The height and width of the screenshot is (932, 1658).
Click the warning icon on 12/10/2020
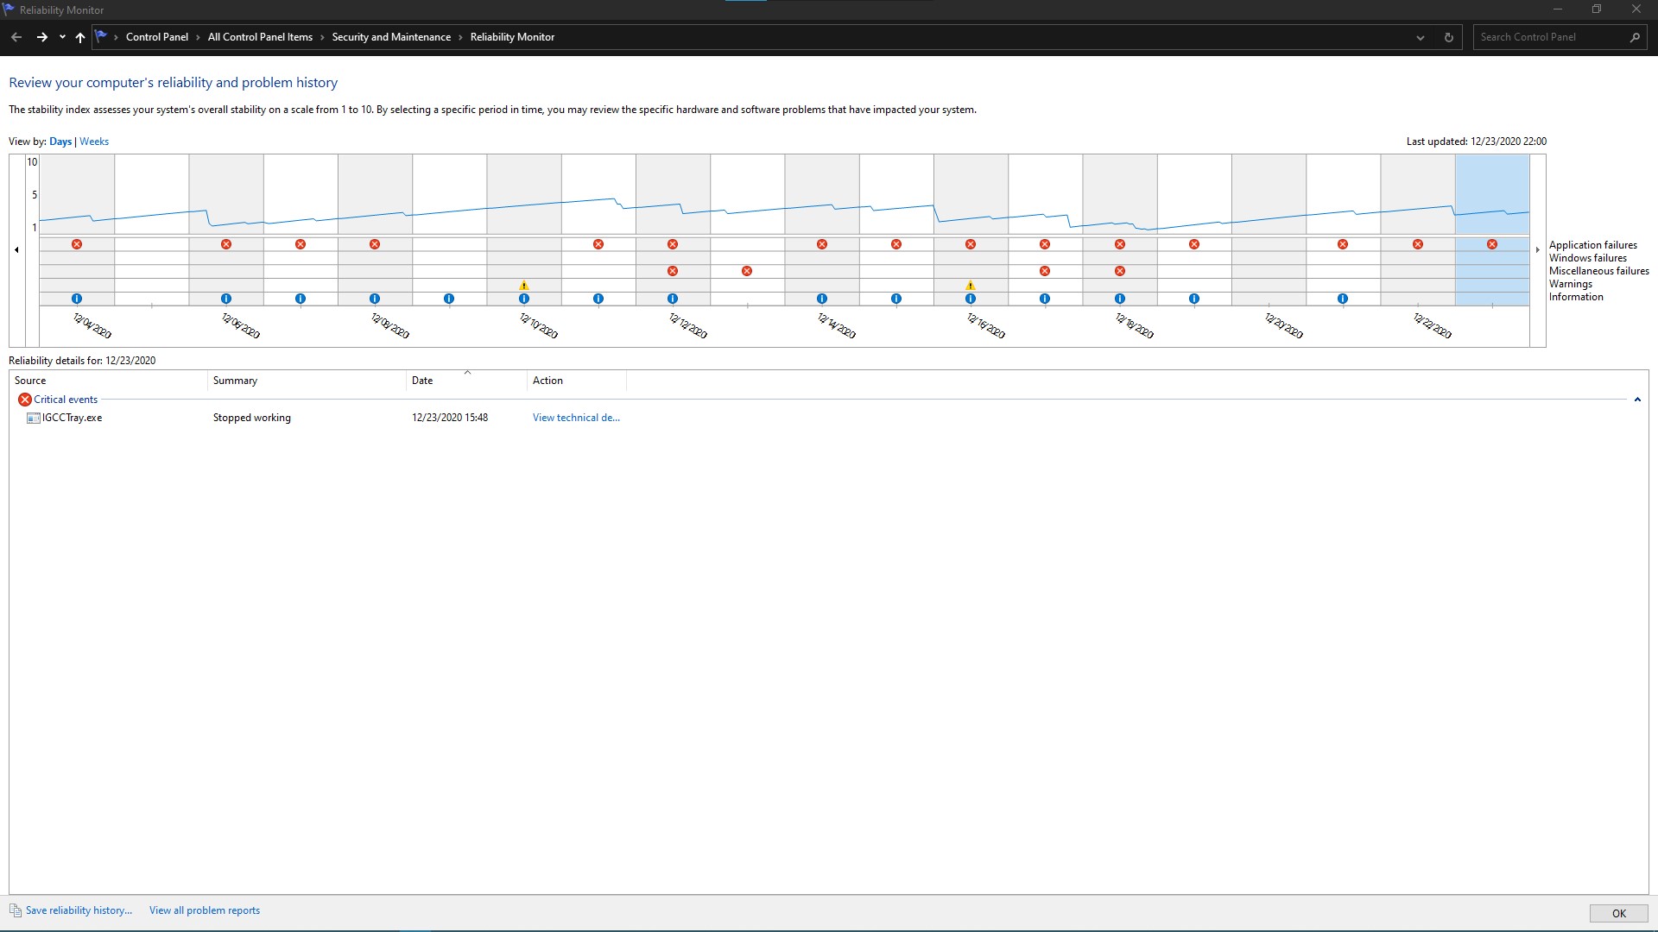523,285
